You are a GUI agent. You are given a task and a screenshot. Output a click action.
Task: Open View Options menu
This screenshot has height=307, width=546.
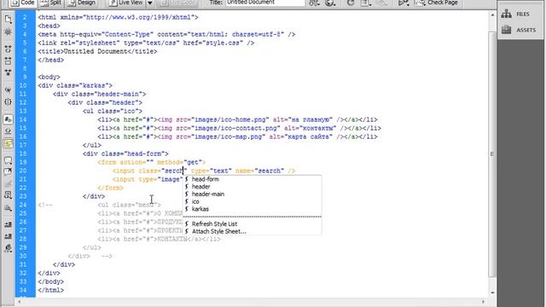tap(366, 3)
